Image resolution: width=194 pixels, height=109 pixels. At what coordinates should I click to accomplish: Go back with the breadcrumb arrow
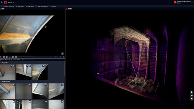[2, 6]
